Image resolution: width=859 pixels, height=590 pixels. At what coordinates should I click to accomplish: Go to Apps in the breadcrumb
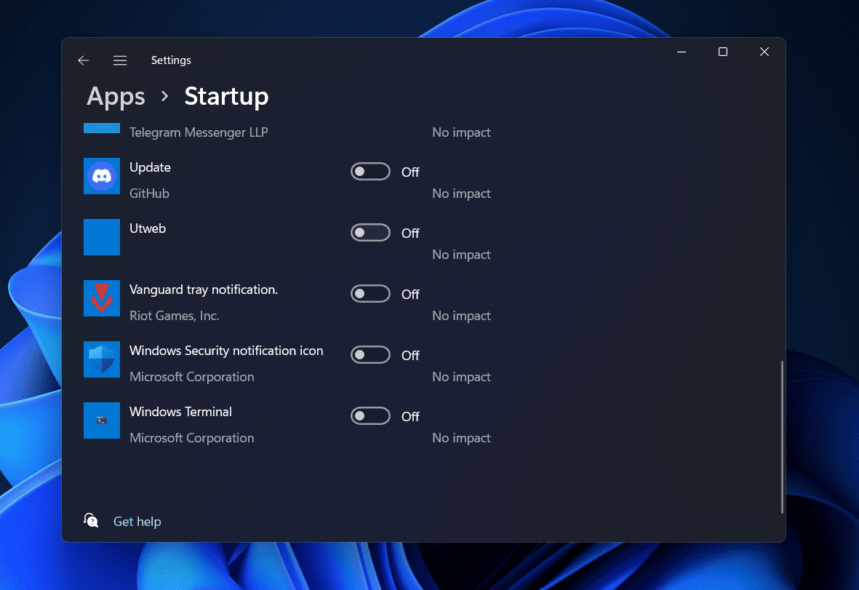tap(116, 96)
